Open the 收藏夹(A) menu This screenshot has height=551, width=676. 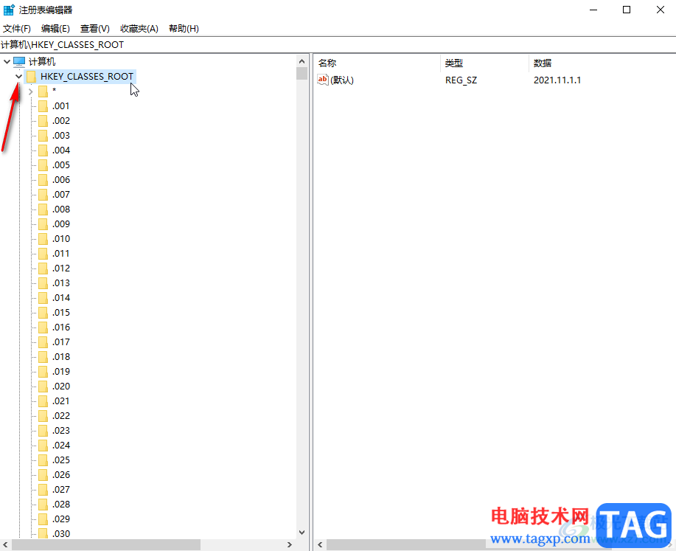tap(139, 29)
